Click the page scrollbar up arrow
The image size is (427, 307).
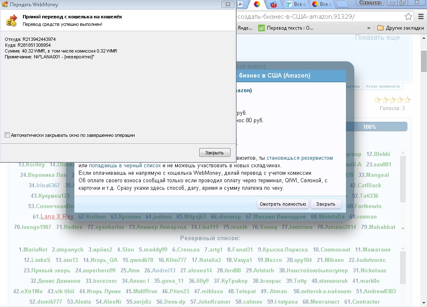pyautogui.click(x=424, y=38)
